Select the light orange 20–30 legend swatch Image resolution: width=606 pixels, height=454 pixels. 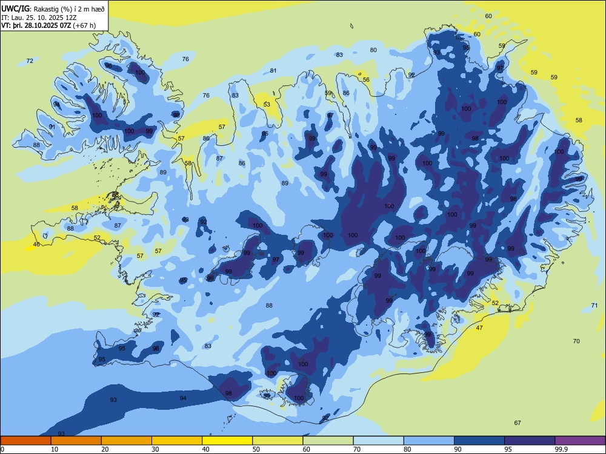tap(127, 441)
